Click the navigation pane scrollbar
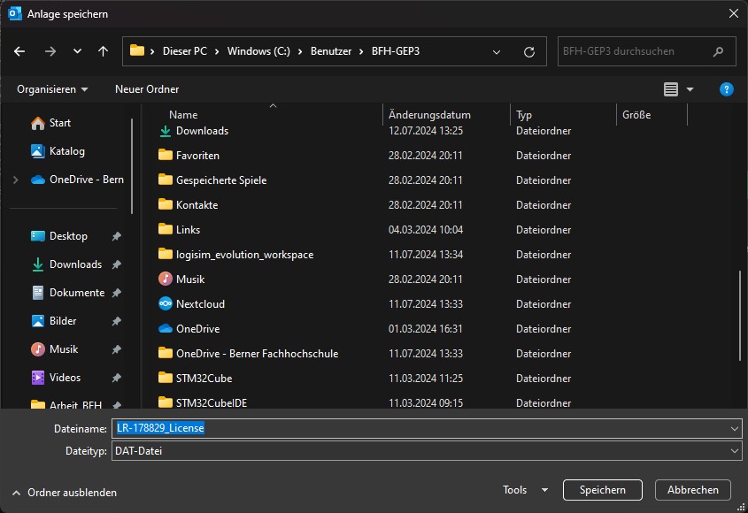Viewport: 748px width, 513px height. [132, 166]
